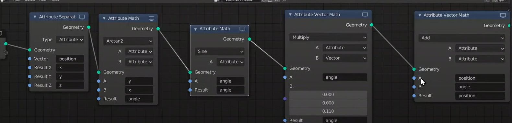
Task: Click the Vector field containing position
Action: [x=70, y=59]
